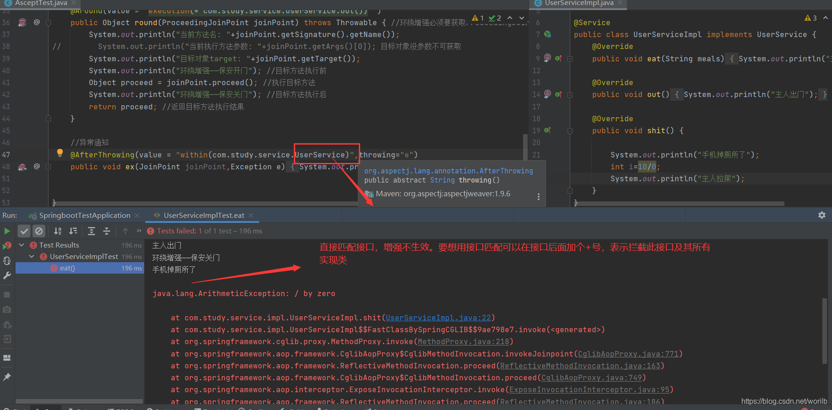Image resolution: width=832 pixels, height=410 pixels.
Task: Unfold the eat method on line 9
Action: click(x=570, y=59)
